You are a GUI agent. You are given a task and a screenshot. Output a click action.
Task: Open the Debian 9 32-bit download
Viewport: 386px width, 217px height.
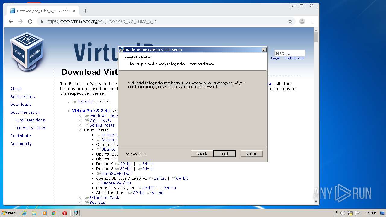pos(124,164)
